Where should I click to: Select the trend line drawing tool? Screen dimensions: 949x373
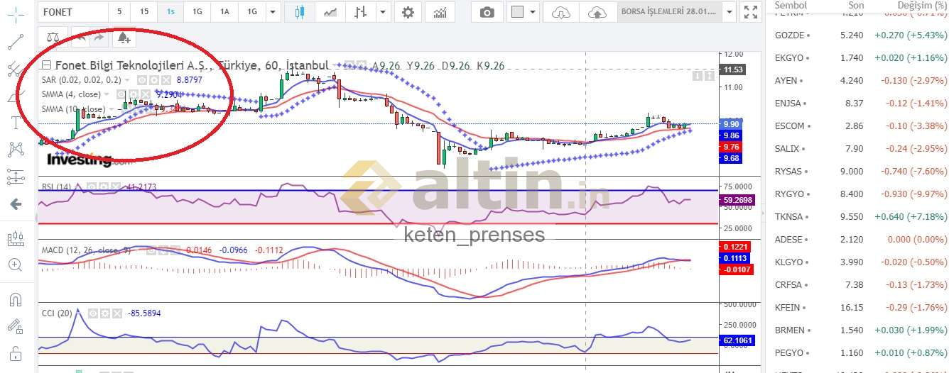click(x=15, y=42)
